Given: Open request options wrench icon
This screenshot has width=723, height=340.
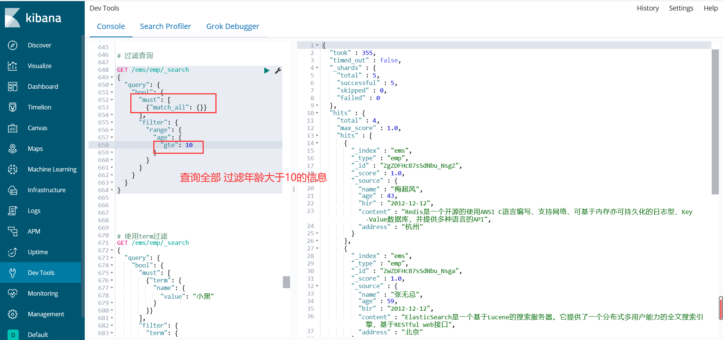Looking at the screenshot, I should (278, 70).
